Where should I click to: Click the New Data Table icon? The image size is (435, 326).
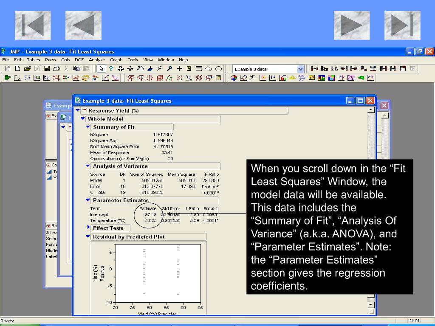pyautogui.click(x=8, y=69)
